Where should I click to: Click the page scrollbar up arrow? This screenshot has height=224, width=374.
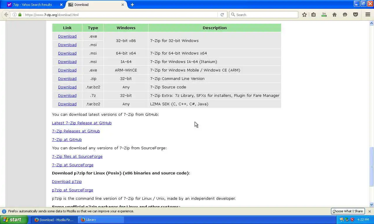click(372, 23)
